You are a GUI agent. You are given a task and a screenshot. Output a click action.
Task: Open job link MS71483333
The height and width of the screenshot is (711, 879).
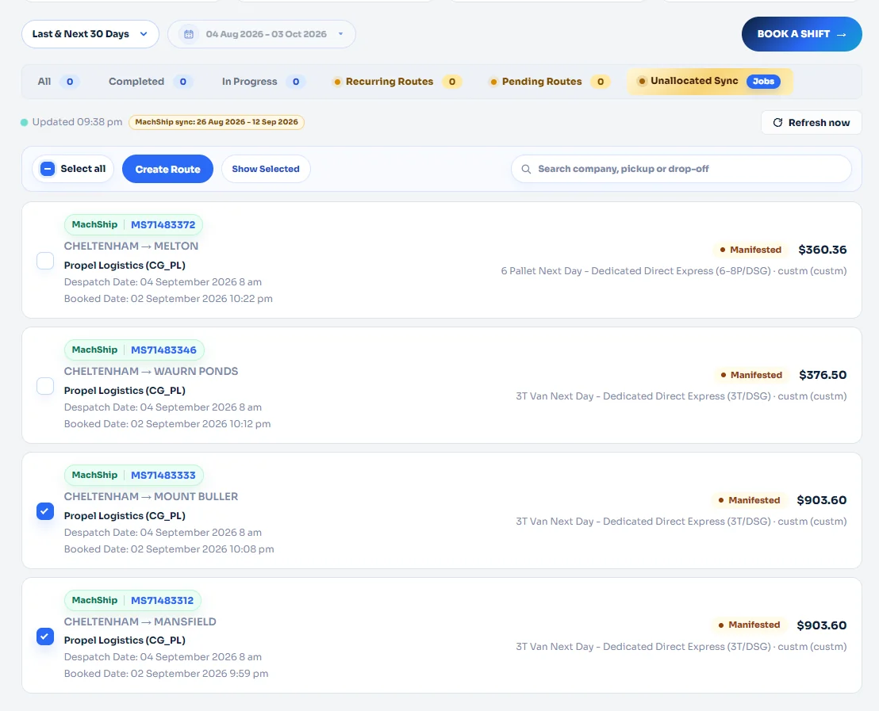click(163, 475)
